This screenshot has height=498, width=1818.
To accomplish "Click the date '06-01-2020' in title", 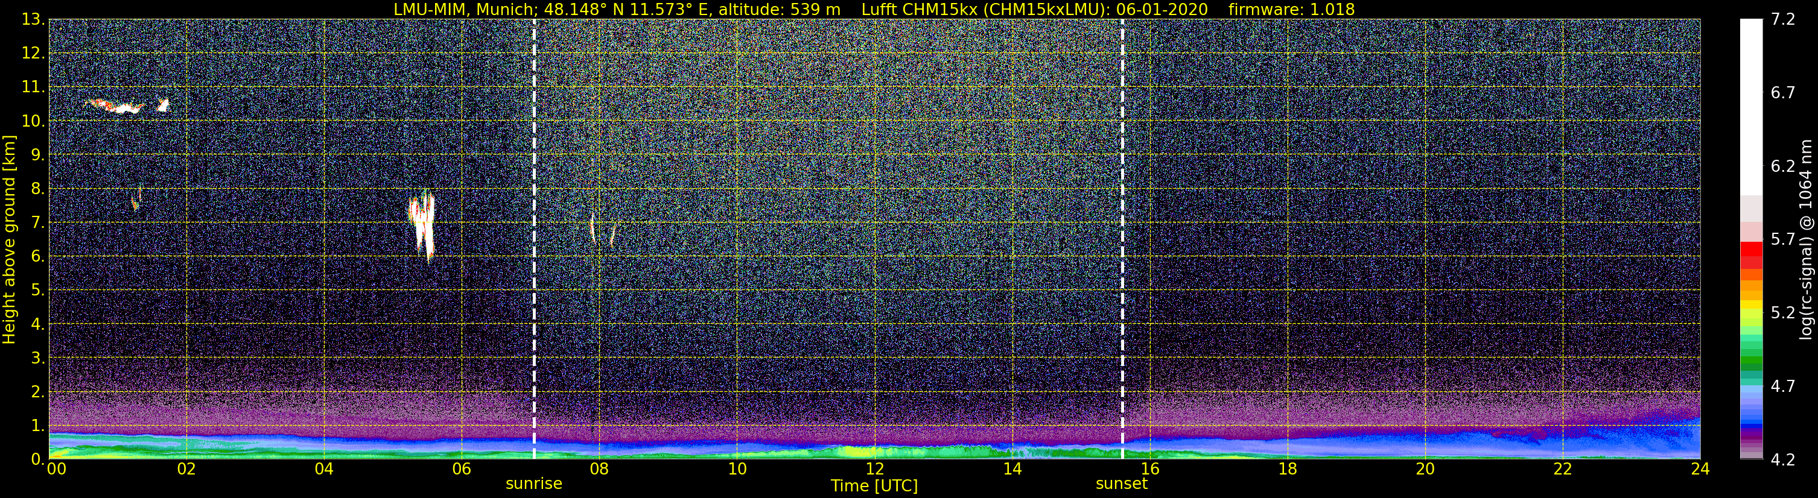I will point(1162,10).
